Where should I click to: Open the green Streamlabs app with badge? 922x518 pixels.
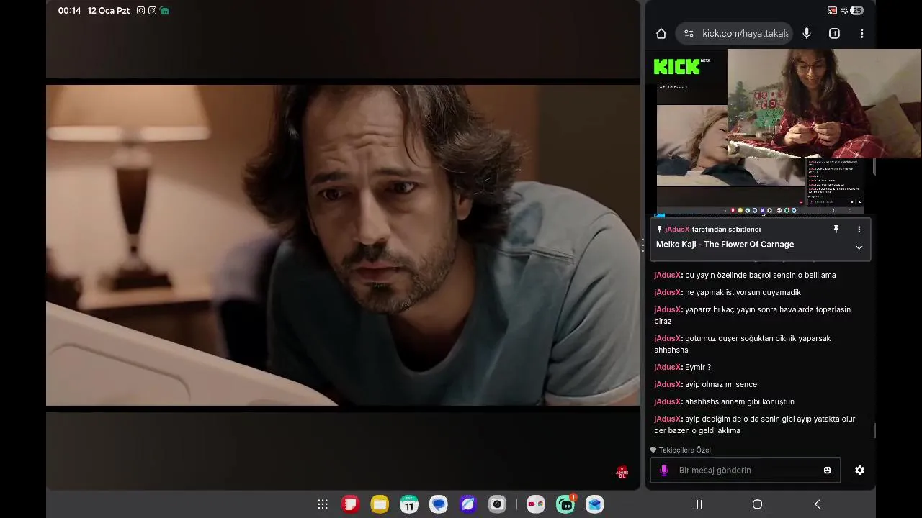click(x=565, y=504)
